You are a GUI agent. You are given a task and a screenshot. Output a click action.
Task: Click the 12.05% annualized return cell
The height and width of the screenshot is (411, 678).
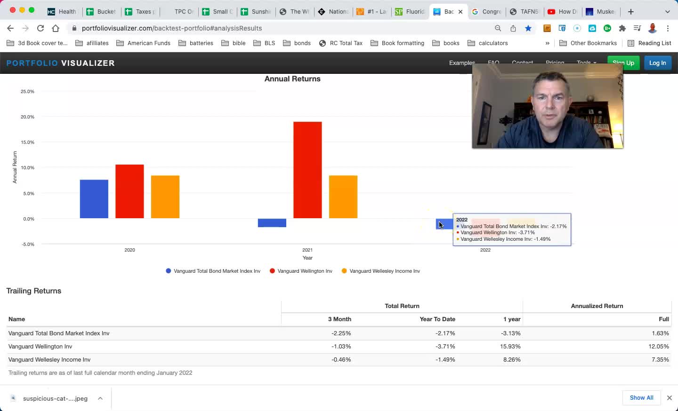click(659, 347)
